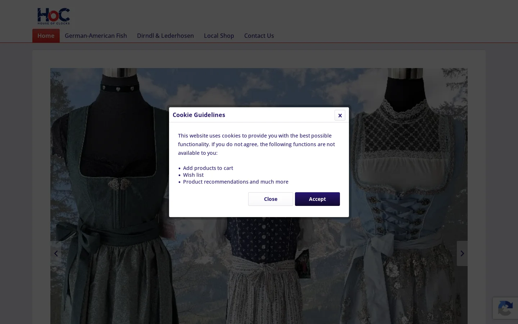Open the German-American Fish menu item
Viewport: 518px width, 324px height.
(96, 36)
